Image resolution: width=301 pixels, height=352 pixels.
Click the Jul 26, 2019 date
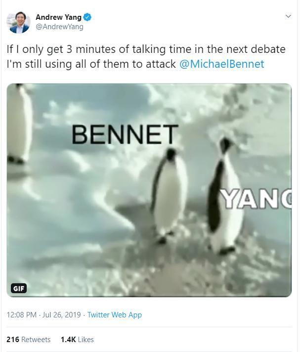61,314
